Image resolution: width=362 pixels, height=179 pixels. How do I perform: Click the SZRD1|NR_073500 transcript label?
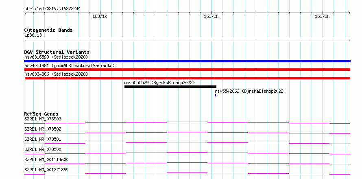[43, 149]
